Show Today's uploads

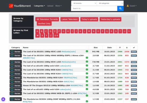pos(89,19)
